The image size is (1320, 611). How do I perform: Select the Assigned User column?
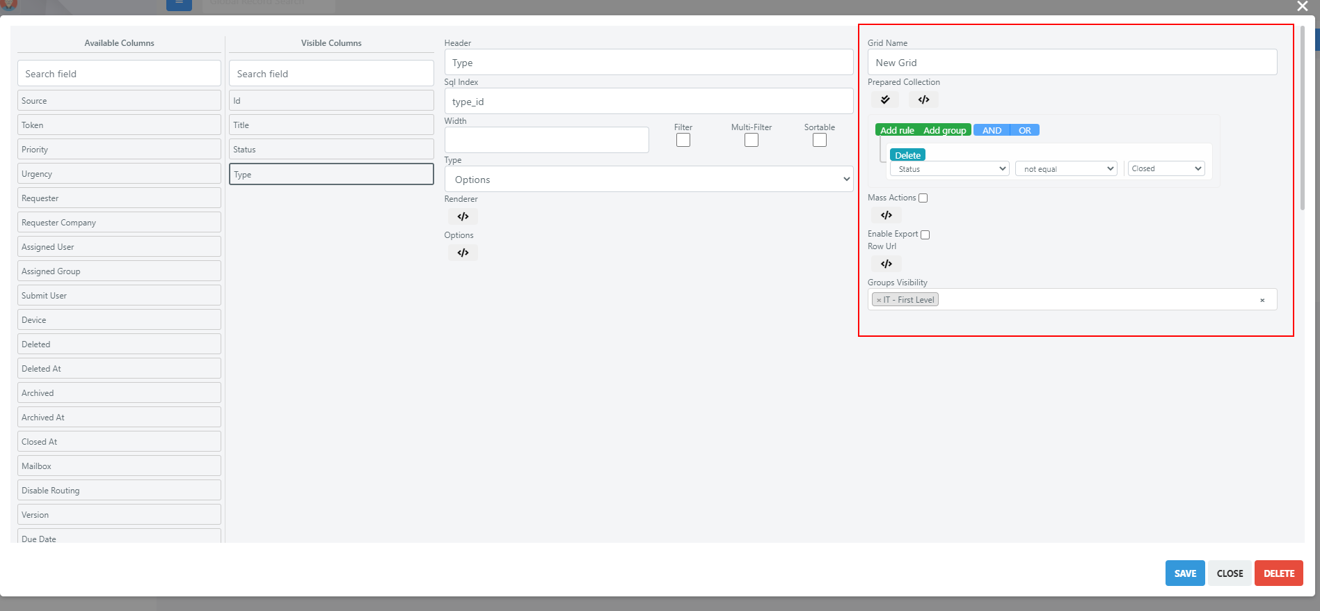click(x=119, y=246)
